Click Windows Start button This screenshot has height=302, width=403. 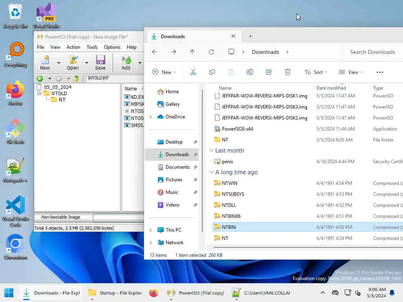[x=9, y=293]
